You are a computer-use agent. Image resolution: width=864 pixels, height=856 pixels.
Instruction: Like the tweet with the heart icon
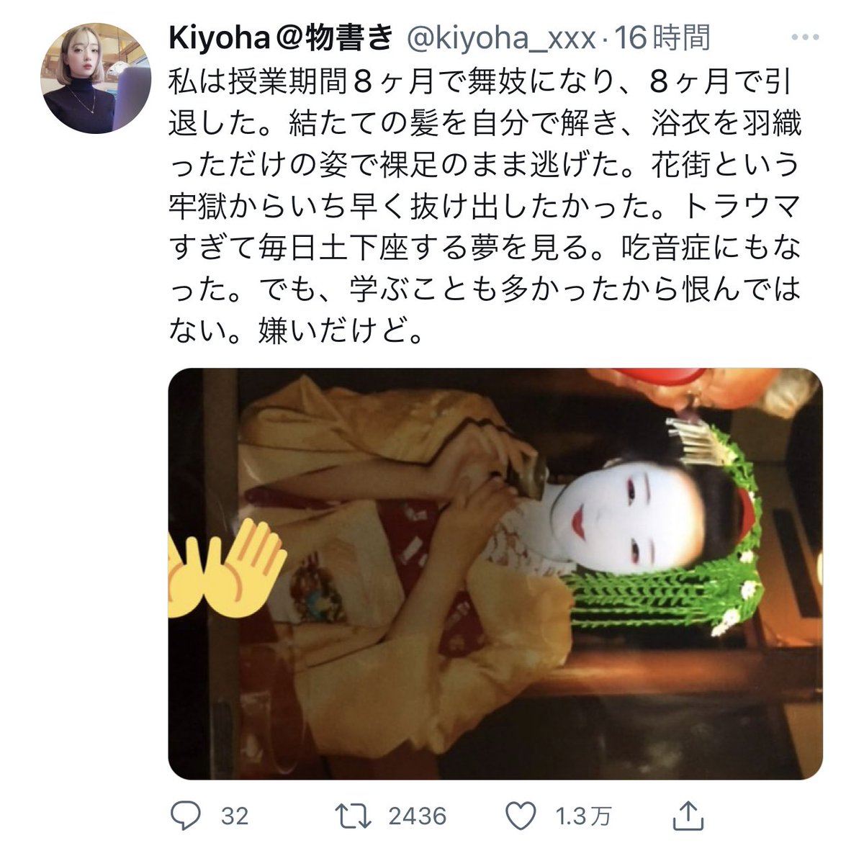coord(521,816)
